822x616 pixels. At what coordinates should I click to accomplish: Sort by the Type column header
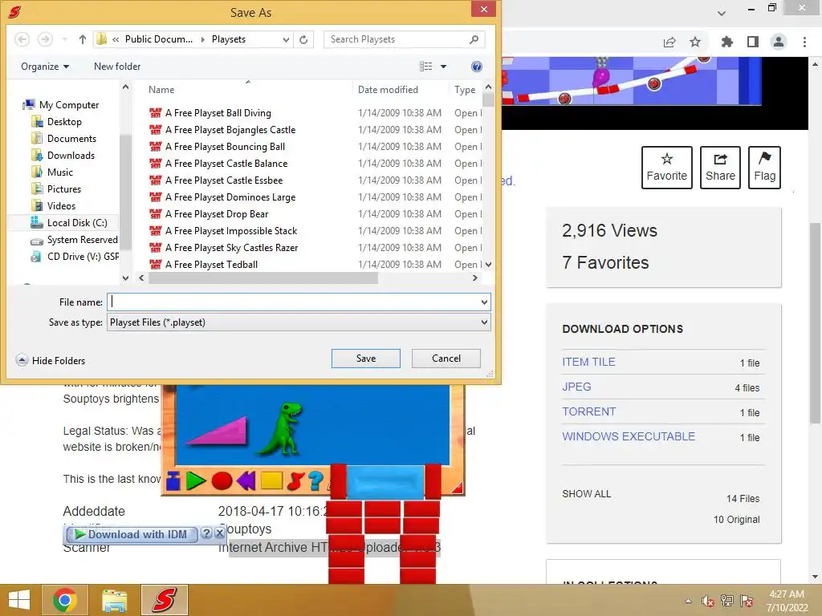tap(466, 90)
